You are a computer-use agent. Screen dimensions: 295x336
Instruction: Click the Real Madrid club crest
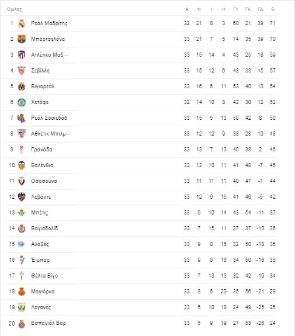coord(22,23)
